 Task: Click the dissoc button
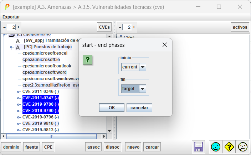point(113,147)
